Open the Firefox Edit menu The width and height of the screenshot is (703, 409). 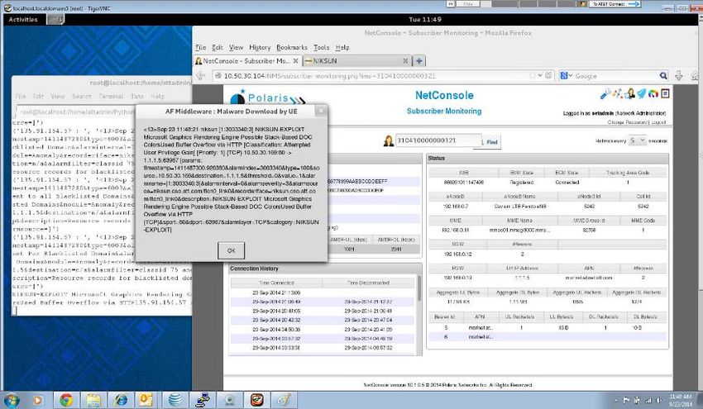(x=218, y=47)
